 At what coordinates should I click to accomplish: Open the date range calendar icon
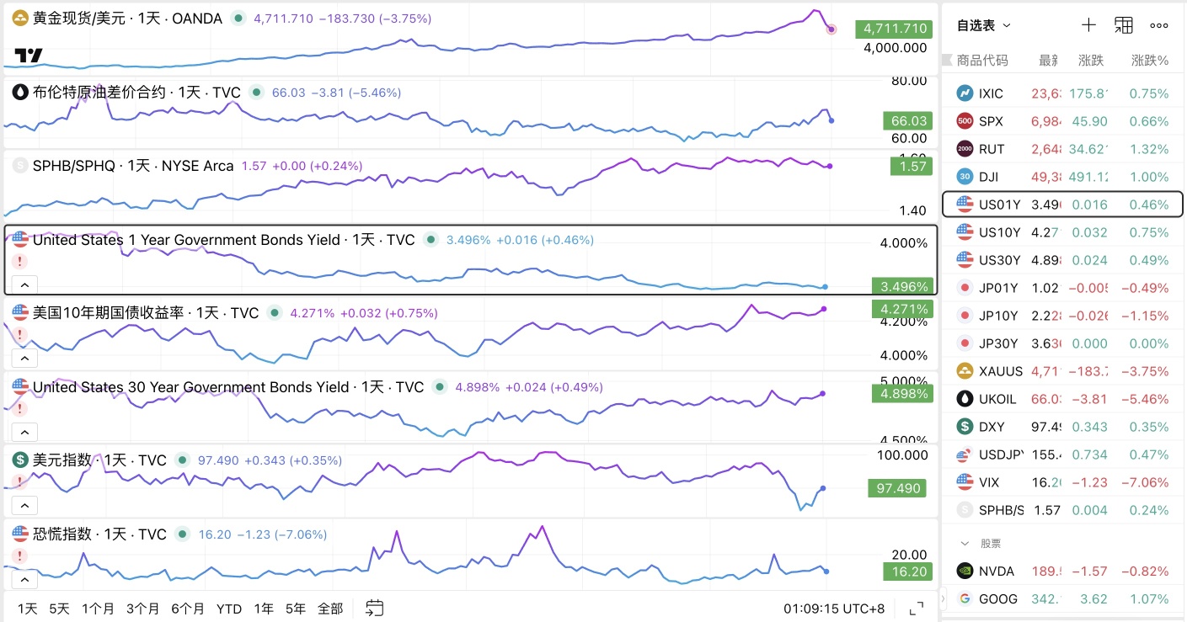coord(375,608)
